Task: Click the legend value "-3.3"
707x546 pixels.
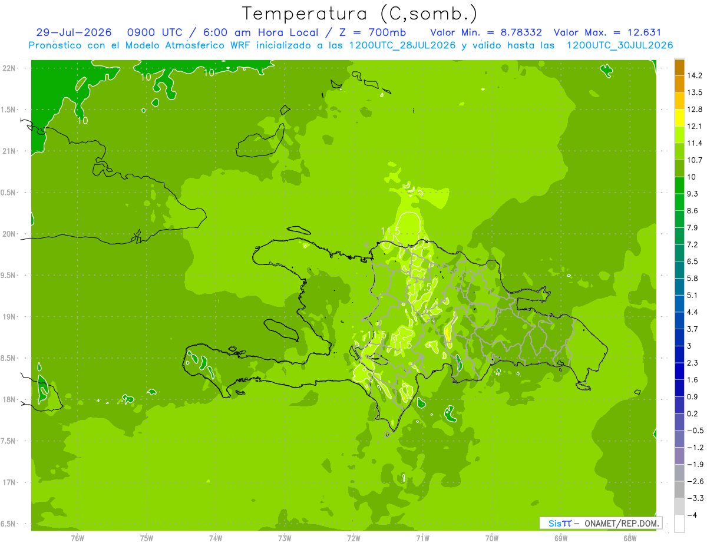Action: 694,498
